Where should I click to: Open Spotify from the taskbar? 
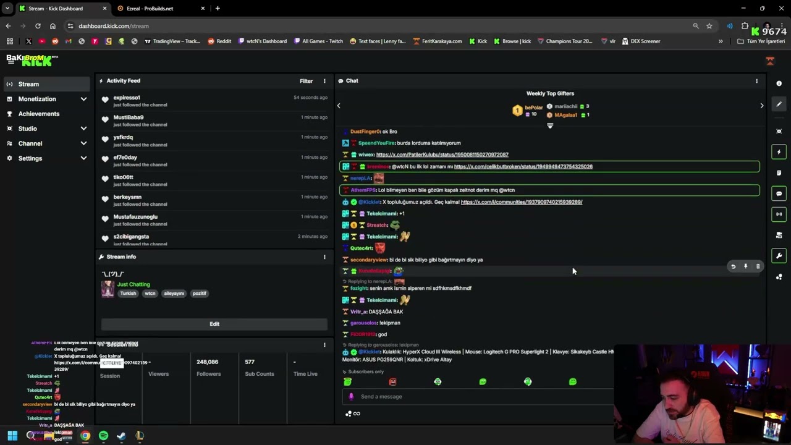pos(103,436)
